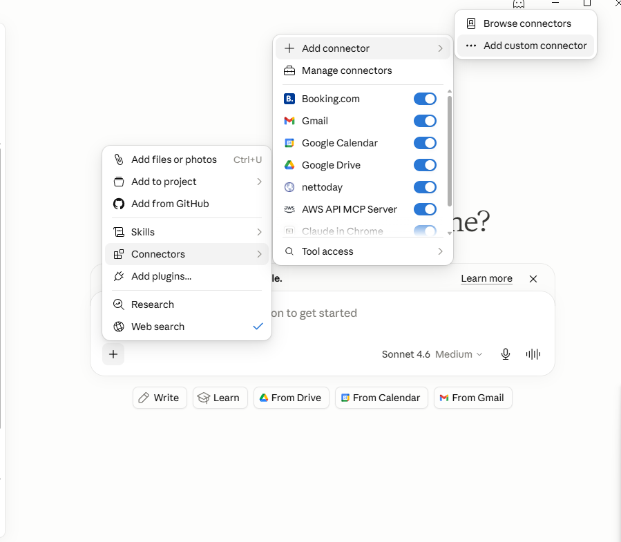Viewport: 621px width, 542px height.
Task: Click the Google Calendar logo in the connectors list
Action: coord(289,143)
